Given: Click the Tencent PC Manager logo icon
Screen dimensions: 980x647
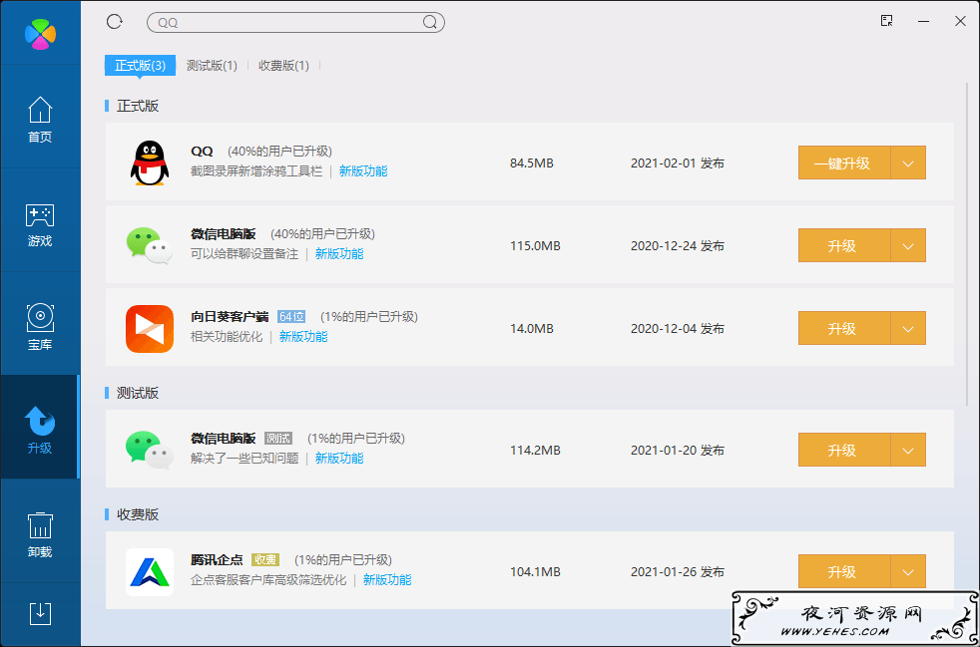Looking at the screenshot, I should click(x=40, y=33).
